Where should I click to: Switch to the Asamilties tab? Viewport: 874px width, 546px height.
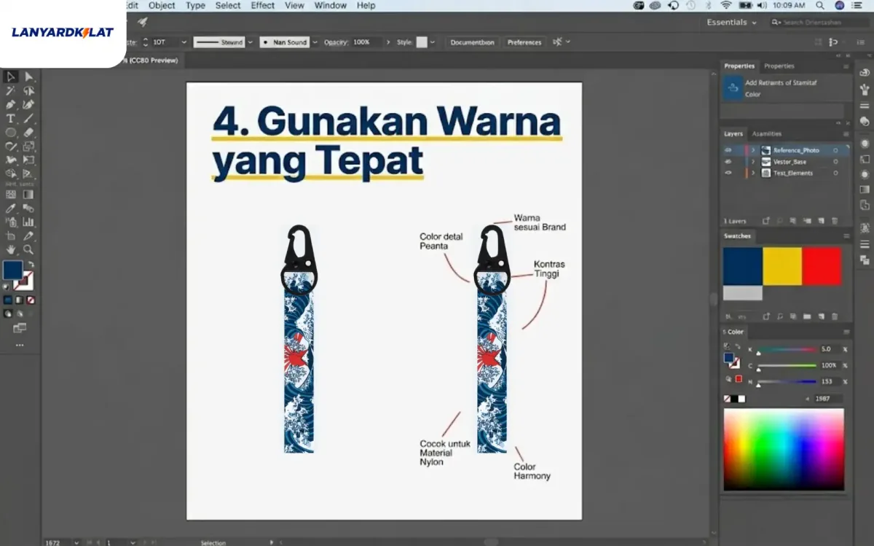coord(767,134)
